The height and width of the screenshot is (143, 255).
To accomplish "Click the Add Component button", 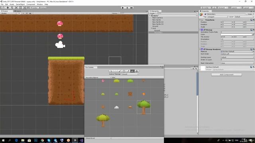I will 226,75.
